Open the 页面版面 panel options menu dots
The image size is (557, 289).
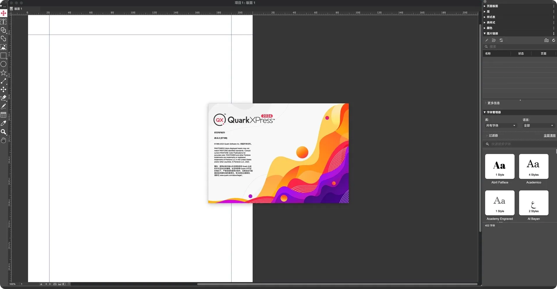click(554, 6)
